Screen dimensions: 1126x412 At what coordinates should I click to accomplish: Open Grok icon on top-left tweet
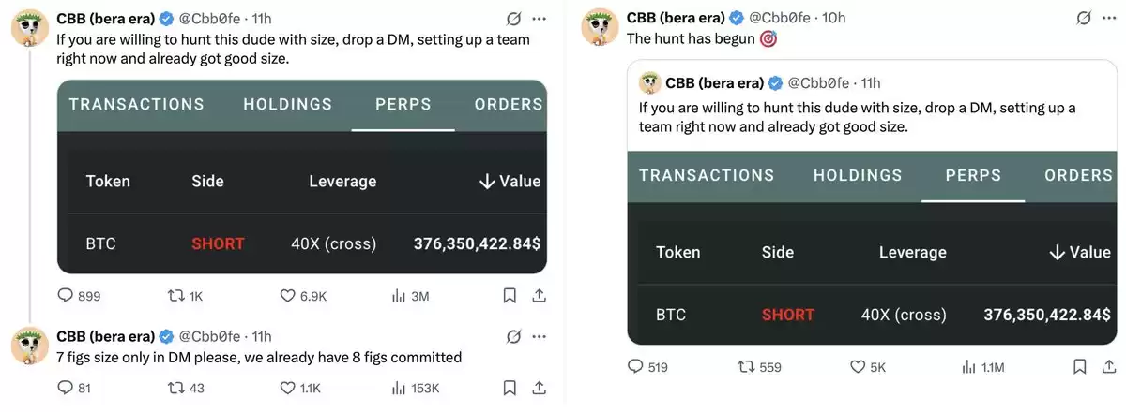(x=513, y=19)
